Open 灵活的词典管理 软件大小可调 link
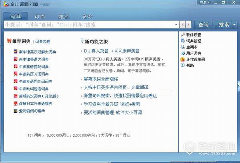This screenshot has width=240, height=163. pyautogui.click(x=113, y=113)
